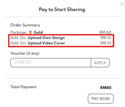Click the Voucher (if any) label
Image resolution: width=125 pixels, height=107 pixels.
[25, 53]
